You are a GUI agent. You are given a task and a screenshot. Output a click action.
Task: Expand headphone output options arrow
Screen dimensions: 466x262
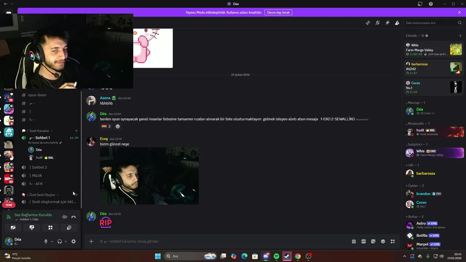pyautogui.click(x=66, y=241)
